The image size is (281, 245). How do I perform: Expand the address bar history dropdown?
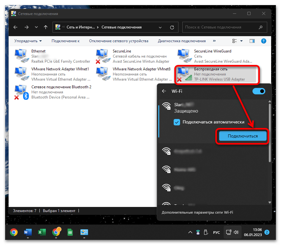pyautogui.click(x=160, y=28)
